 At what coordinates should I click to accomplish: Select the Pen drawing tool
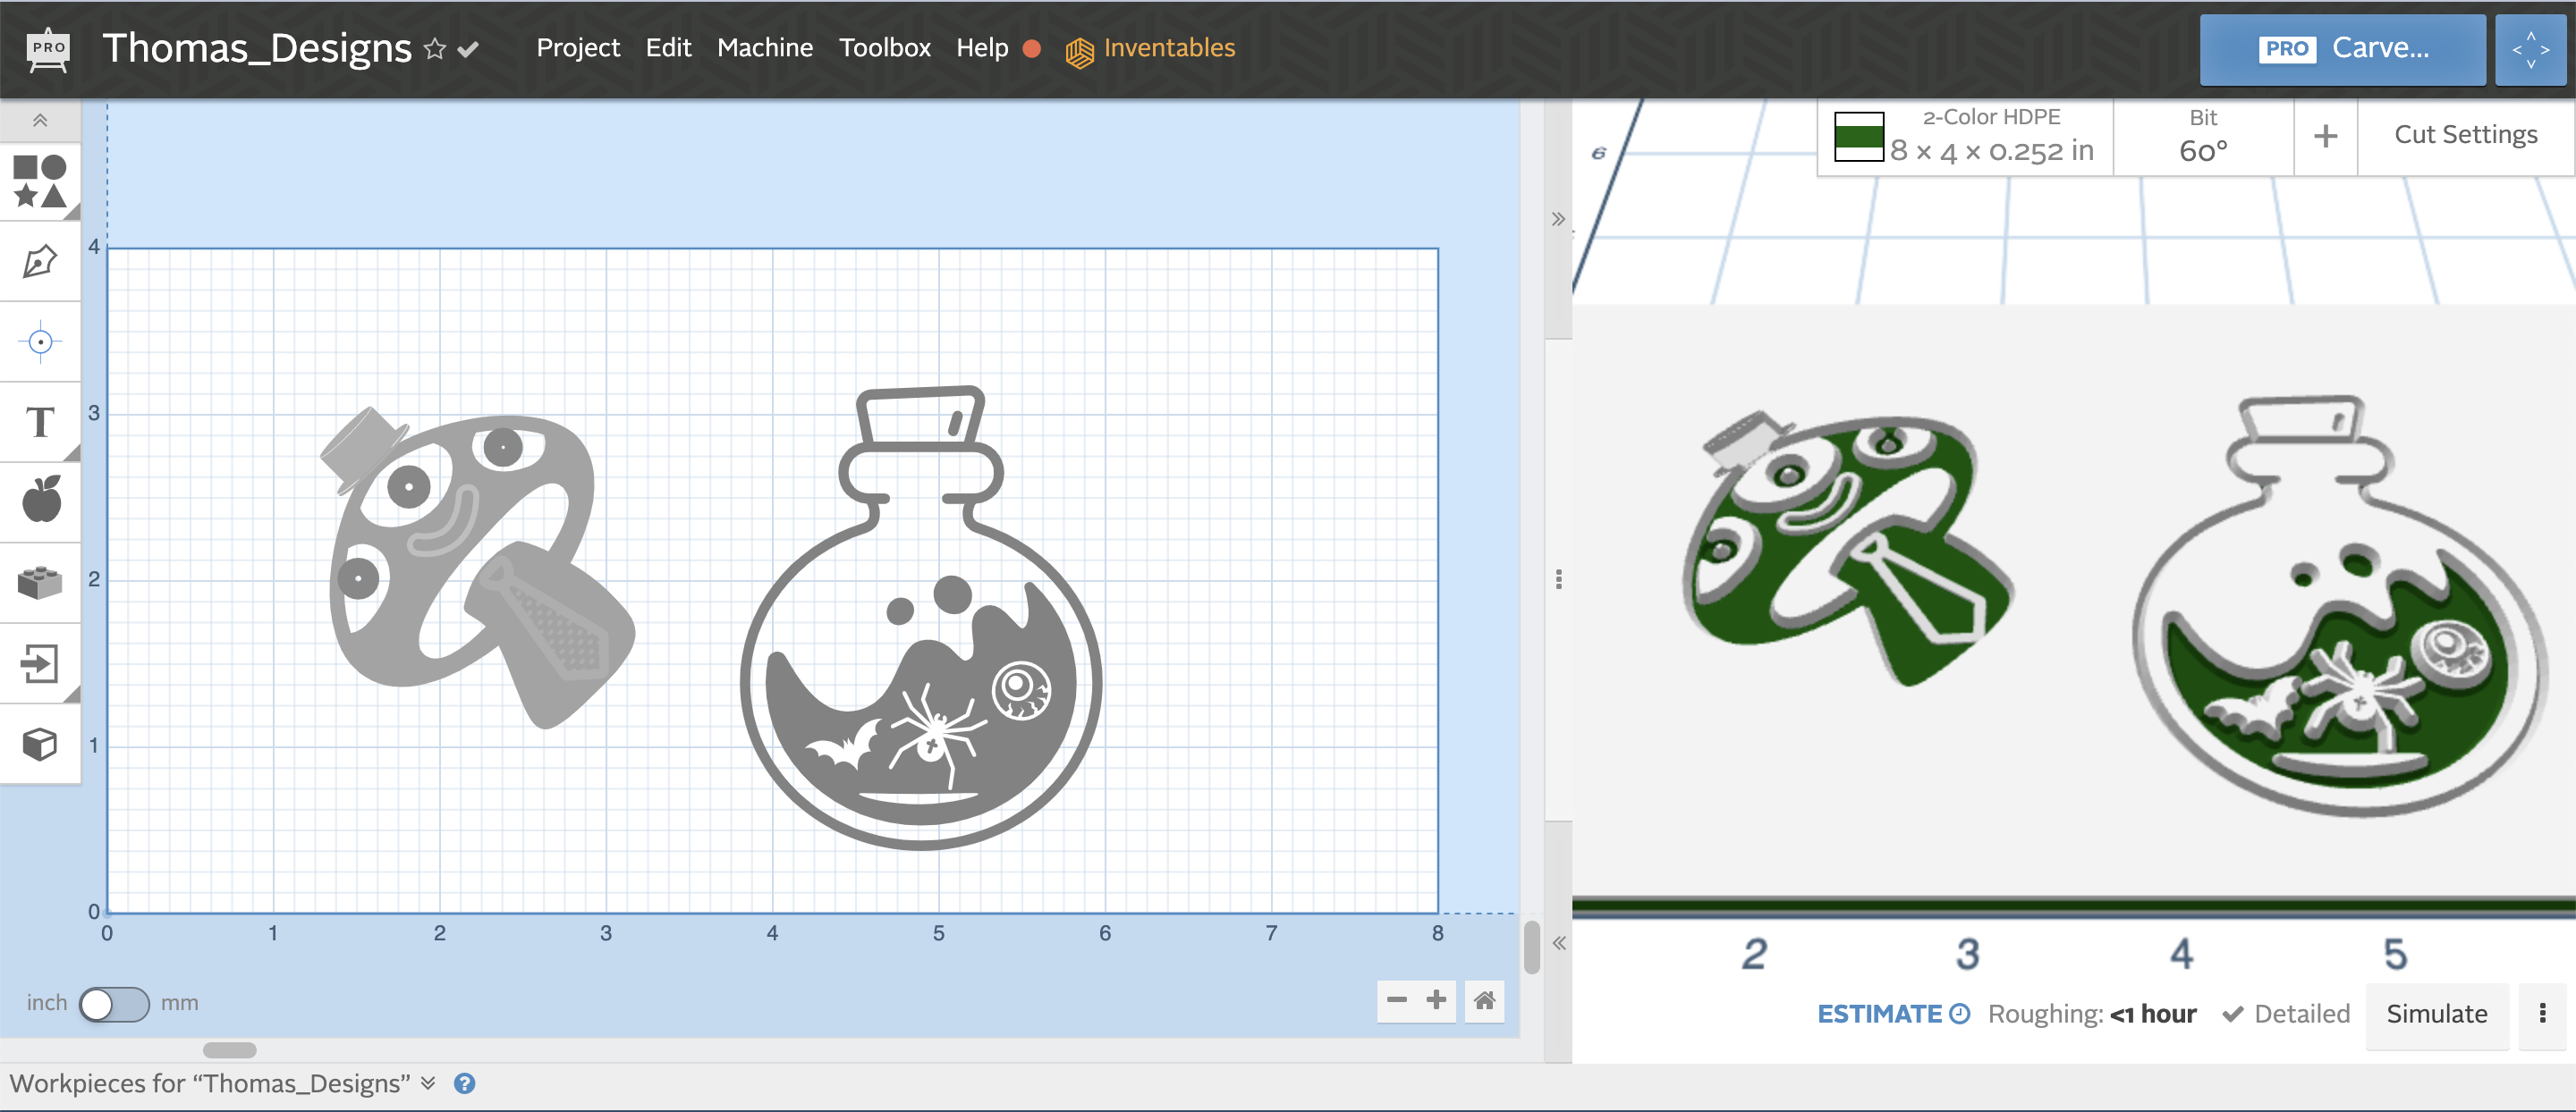click(40, 260)
